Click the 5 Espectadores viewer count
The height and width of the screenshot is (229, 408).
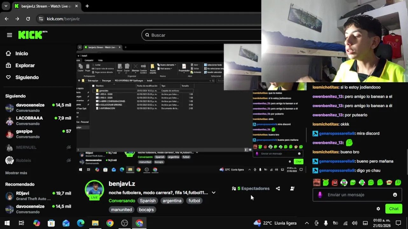(x=251, y=189)
